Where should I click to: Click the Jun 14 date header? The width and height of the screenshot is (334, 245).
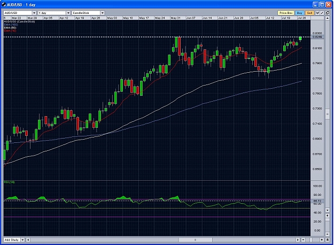tap(207, 18)
